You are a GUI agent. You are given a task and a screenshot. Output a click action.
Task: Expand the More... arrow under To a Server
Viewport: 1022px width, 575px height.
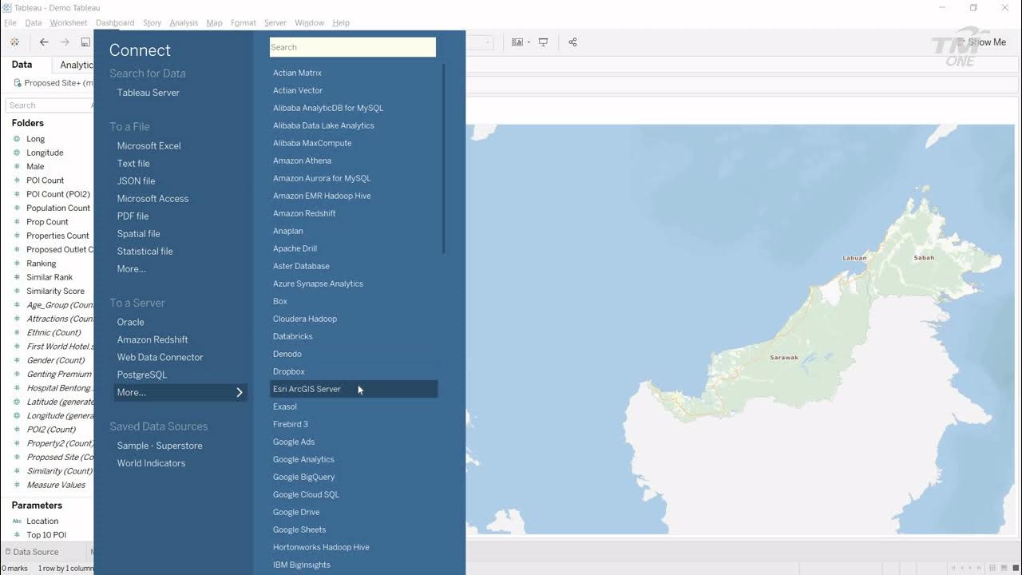tap(239, 392)
